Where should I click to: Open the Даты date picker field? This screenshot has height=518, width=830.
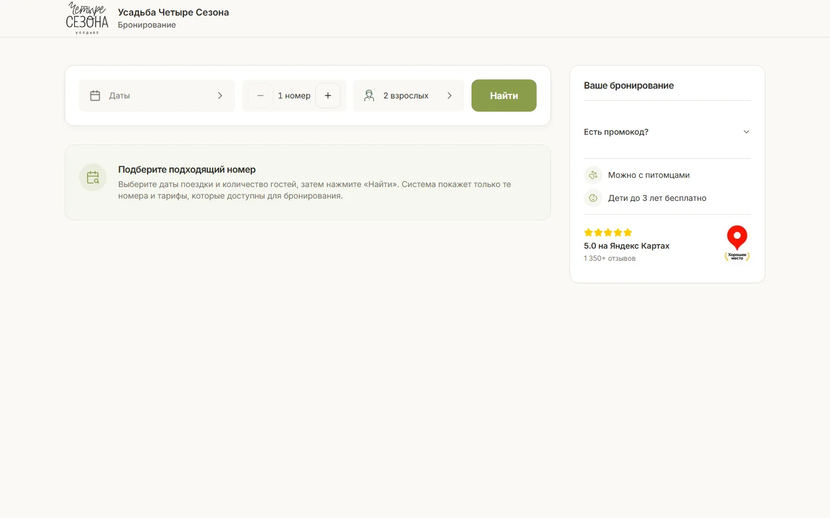click(x=157, y=96)
